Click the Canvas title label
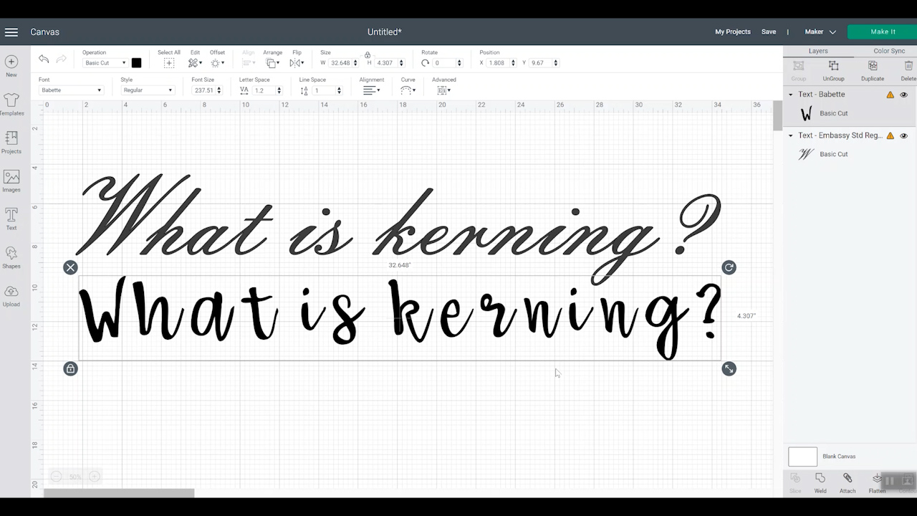This screenshot has height=516, width=917. point(44,32)
